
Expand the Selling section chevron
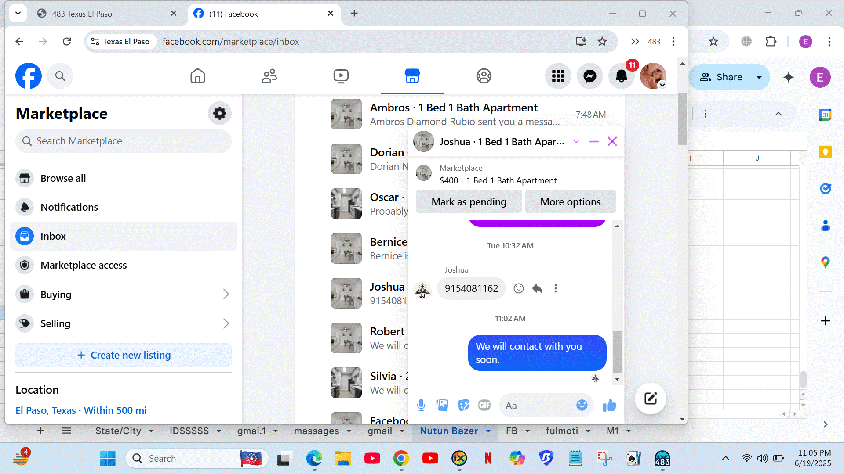[226, 323]
